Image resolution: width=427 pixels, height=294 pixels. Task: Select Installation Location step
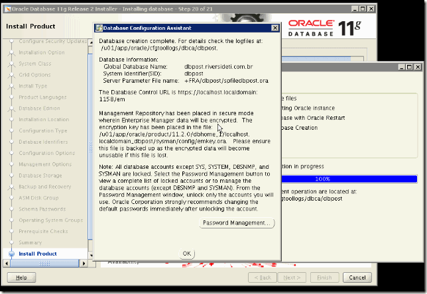pos(44,120)
